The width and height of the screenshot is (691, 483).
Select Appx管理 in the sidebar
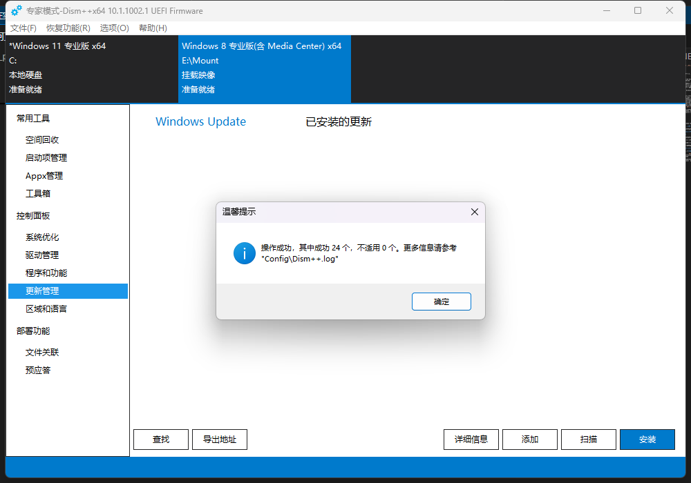point(44,176)
